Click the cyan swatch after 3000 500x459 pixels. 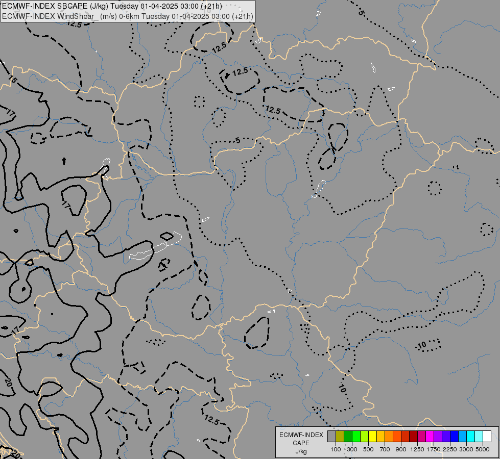[x=470, y=436]
